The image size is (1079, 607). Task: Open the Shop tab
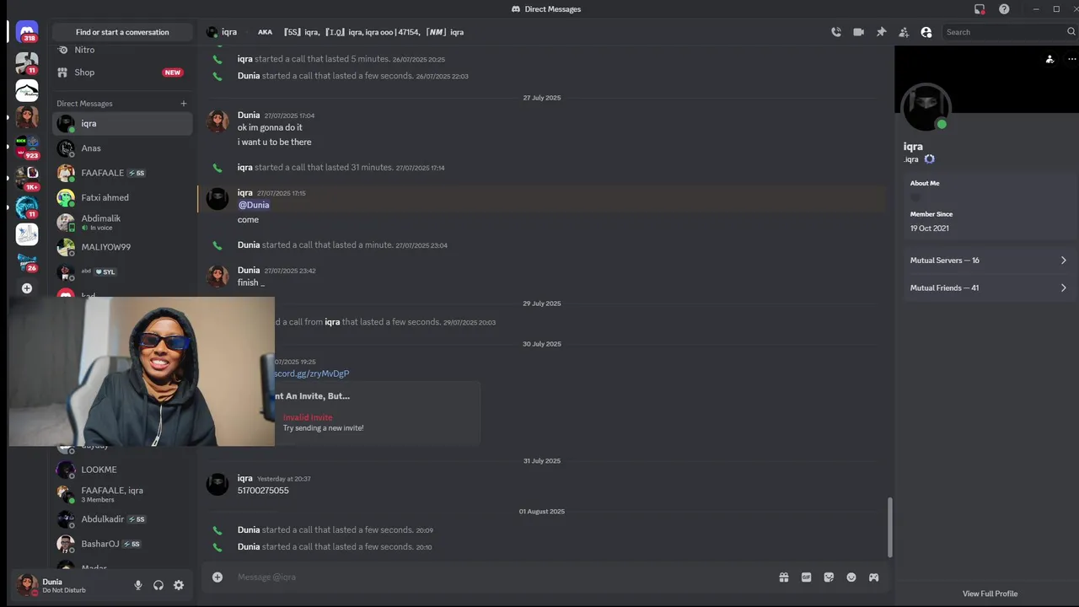coord(122,73)
